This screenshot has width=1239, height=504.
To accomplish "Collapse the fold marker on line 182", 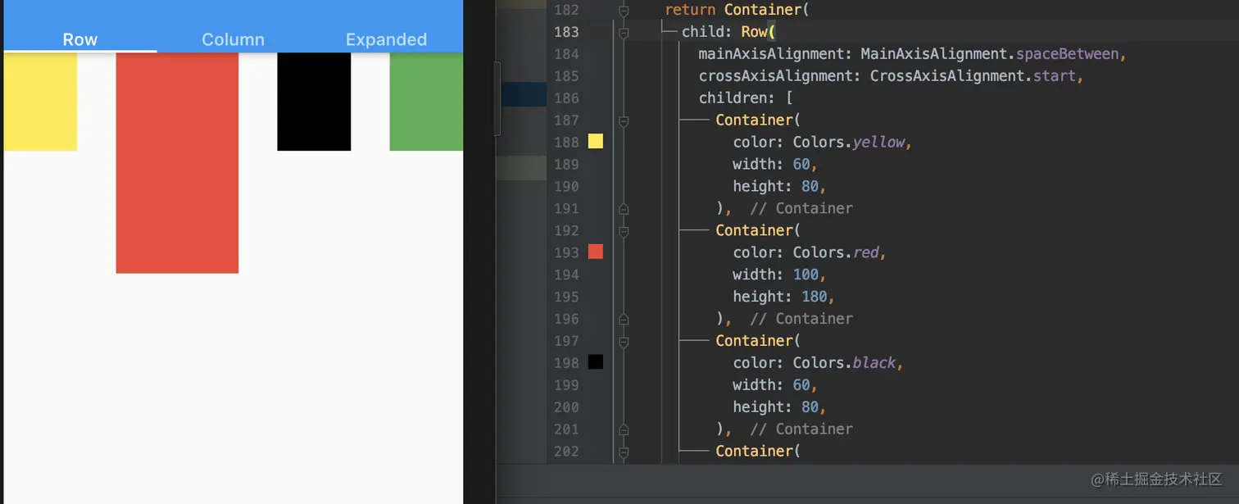I will (x=624, y=10).
